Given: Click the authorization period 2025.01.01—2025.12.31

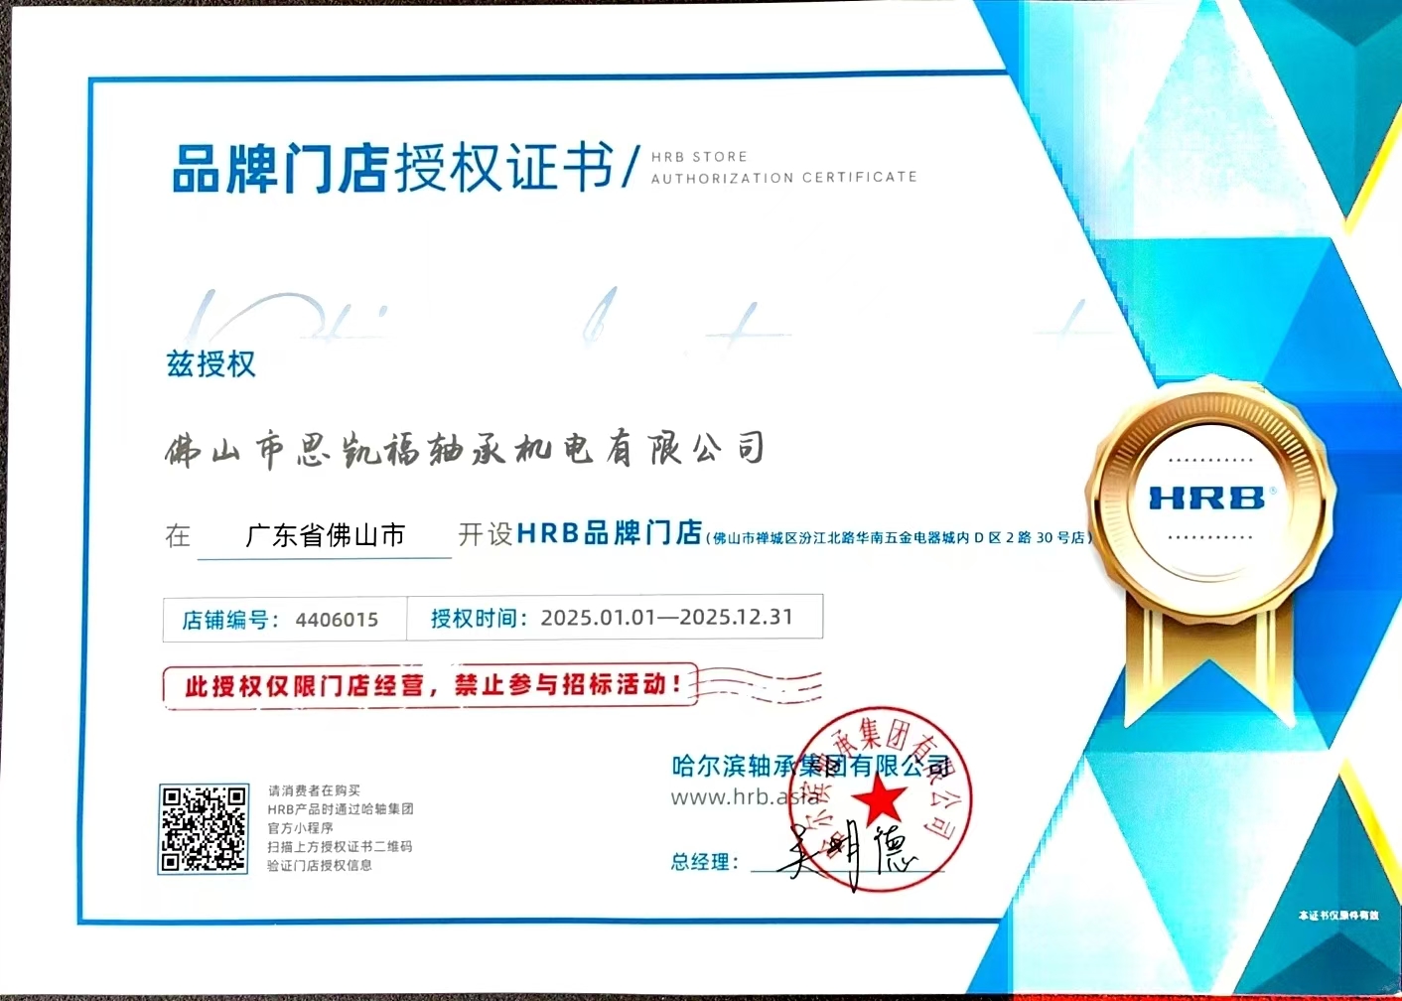Looking at the screenshot, I should (614, 618).
